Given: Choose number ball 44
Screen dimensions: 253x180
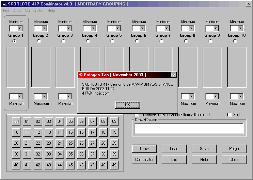Looking at the screenshot, I should point(60,165).
